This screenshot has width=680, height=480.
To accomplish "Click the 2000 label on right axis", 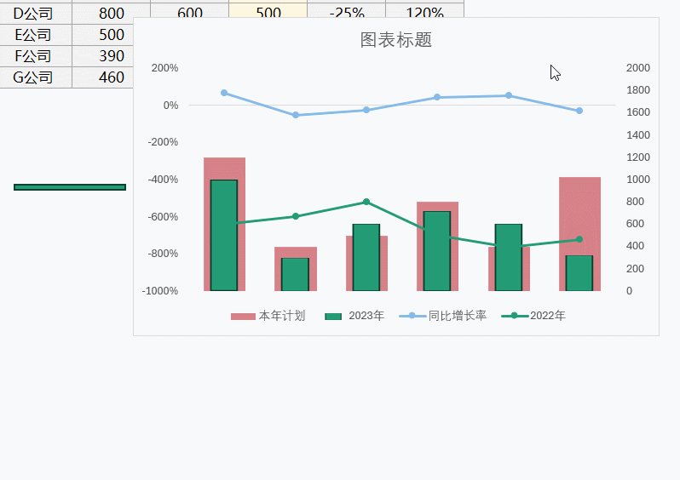I will coord(638,68).
